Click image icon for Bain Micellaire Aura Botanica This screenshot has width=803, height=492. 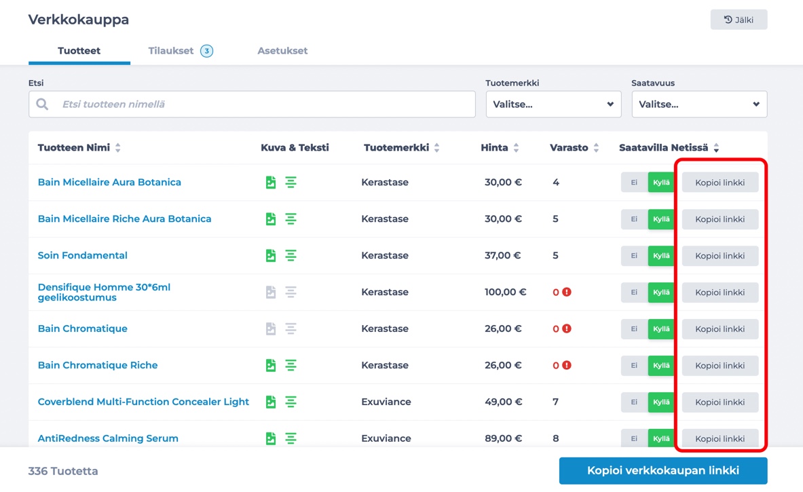(x=271, y=183)
